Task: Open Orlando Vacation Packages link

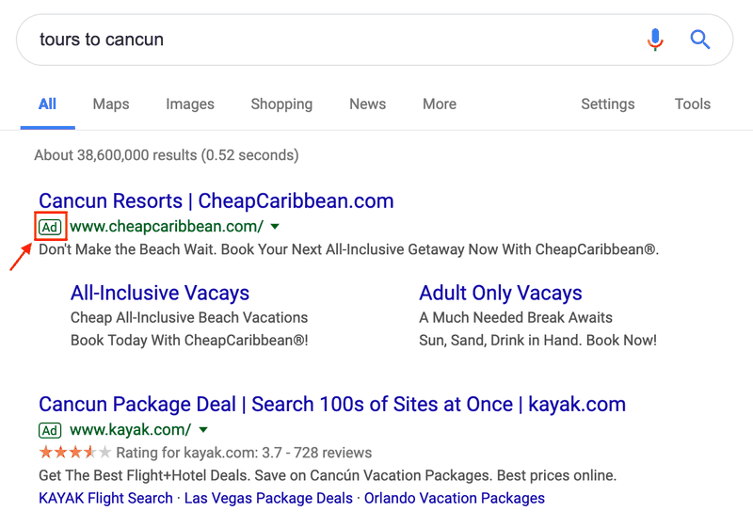Action: (455, 498)
